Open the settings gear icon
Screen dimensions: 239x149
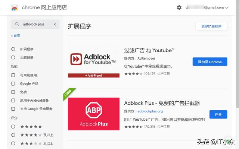[x=179, y=7]
